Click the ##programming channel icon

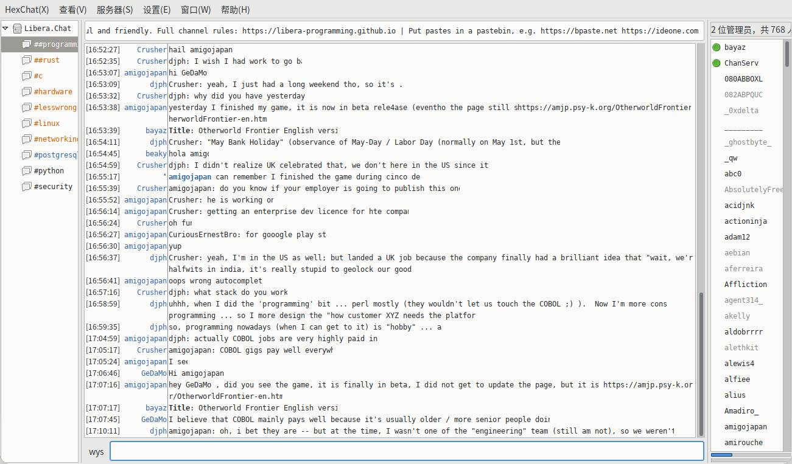(26, 44)
